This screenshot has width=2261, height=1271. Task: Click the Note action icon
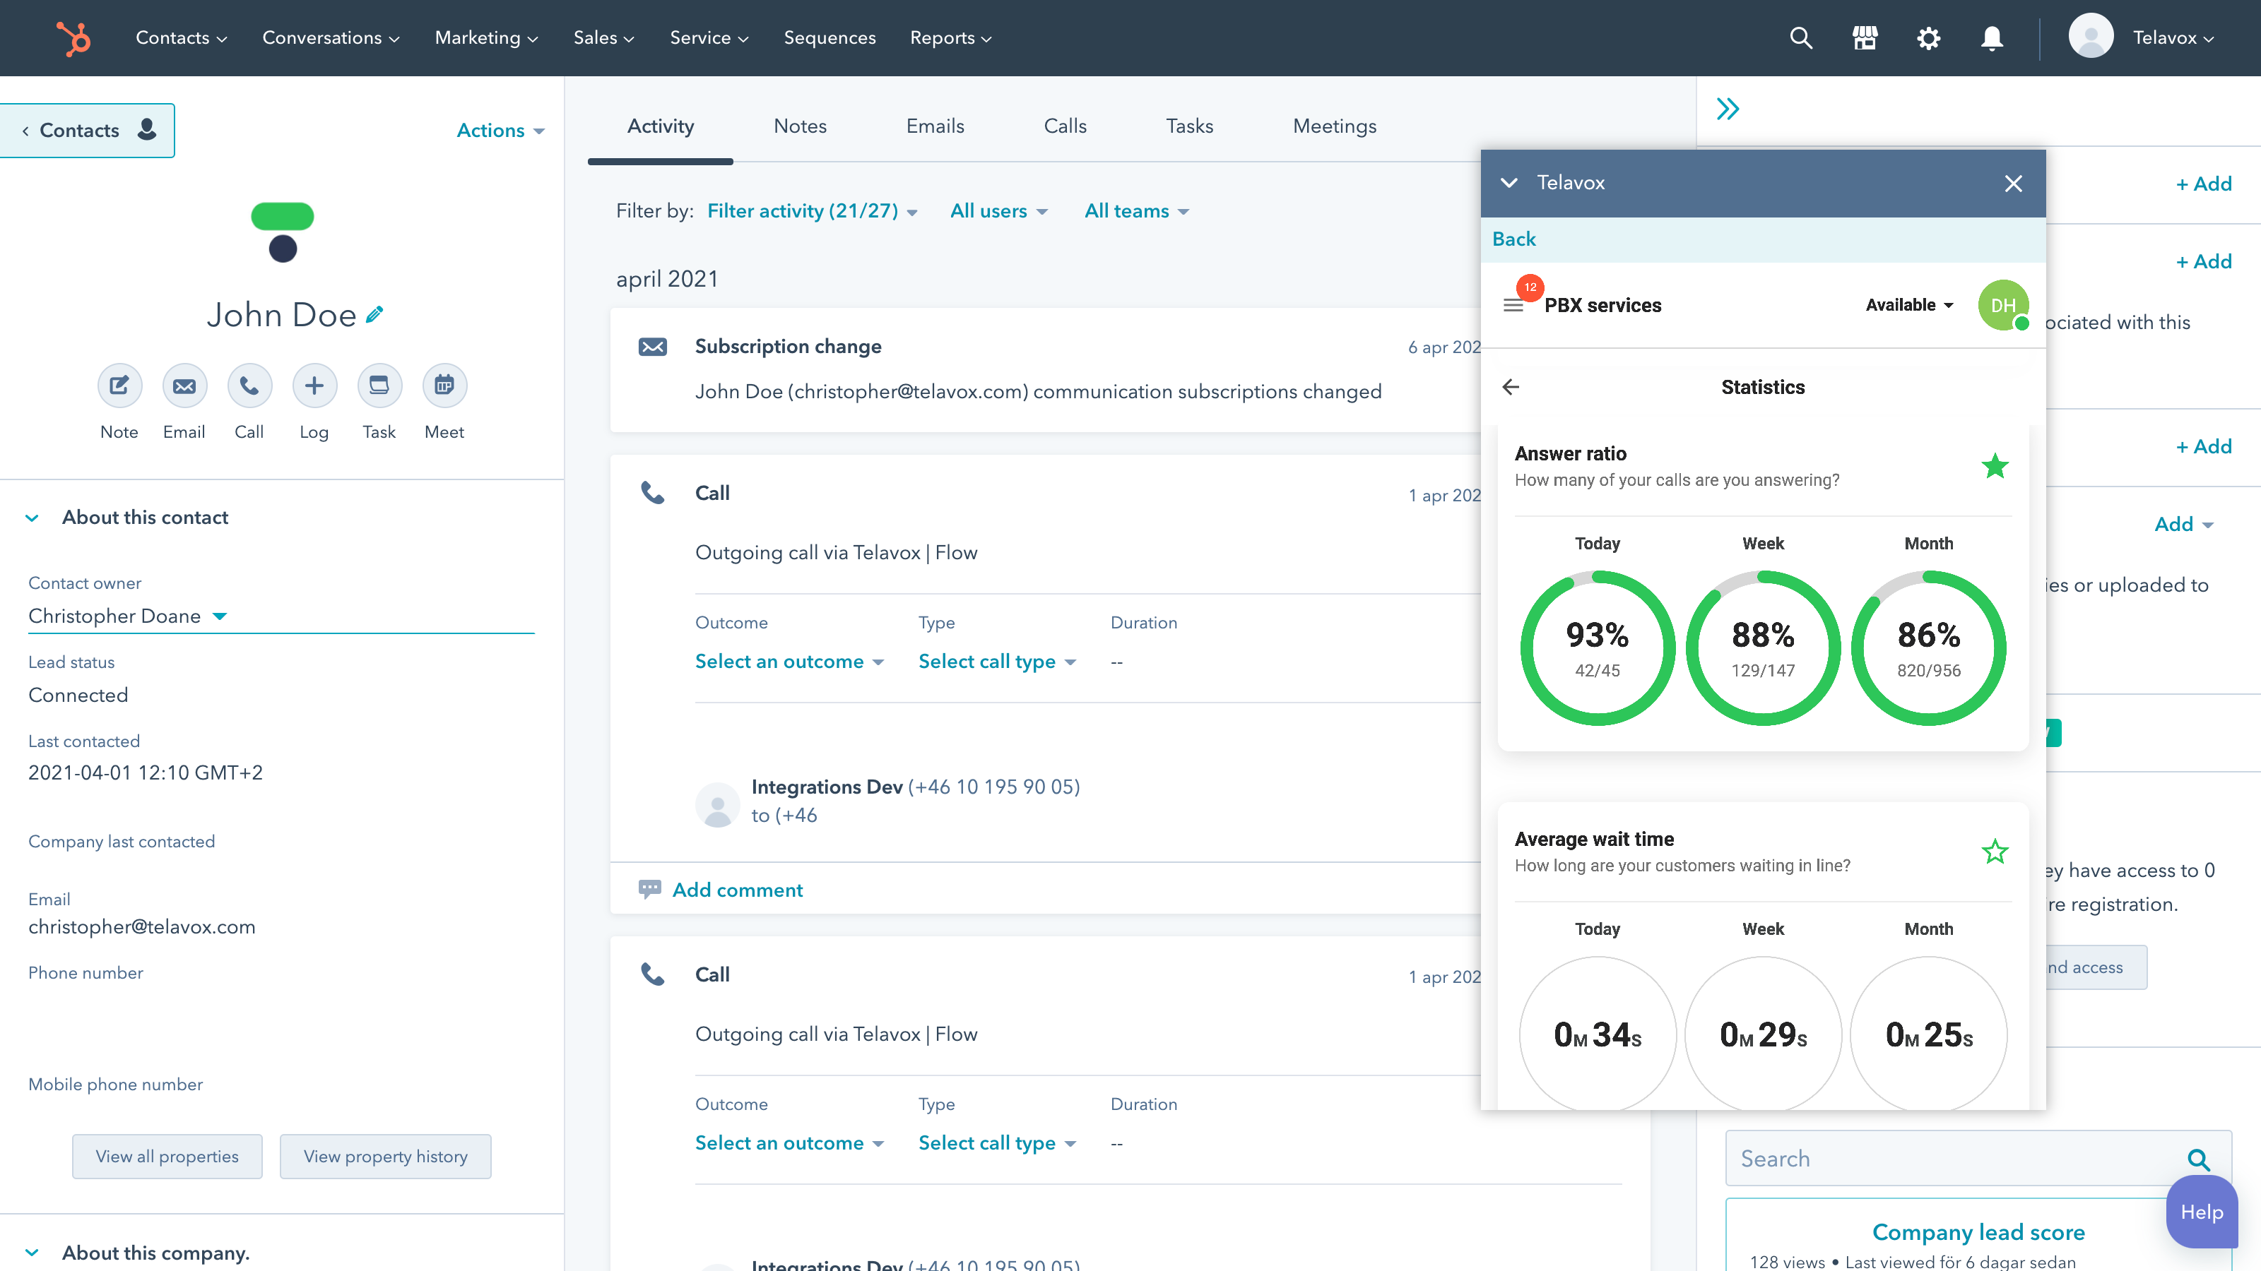tap(119, 385)
